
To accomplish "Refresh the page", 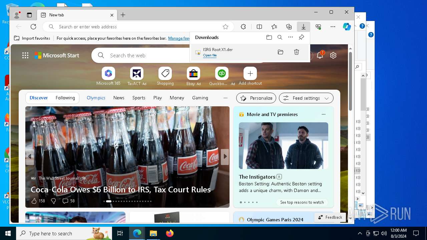I will [x=33, y=27].
